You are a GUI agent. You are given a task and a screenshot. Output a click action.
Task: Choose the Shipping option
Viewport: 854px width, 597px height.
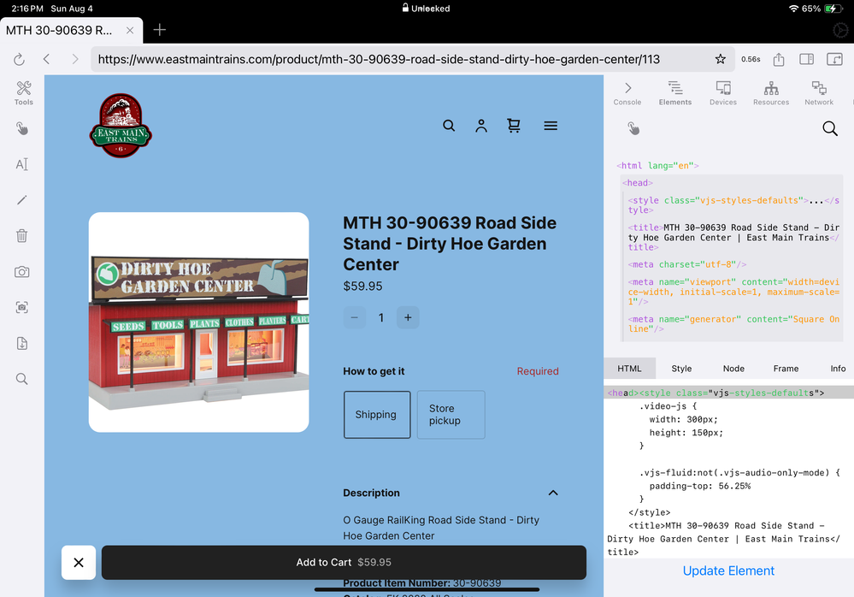pyautogui.click(x=377, y=415)
